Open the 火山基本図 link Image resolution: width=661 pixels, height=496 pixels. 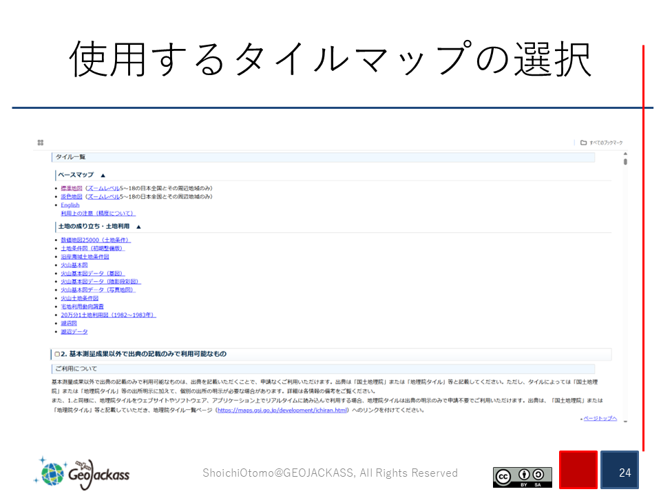pos(74,265)
